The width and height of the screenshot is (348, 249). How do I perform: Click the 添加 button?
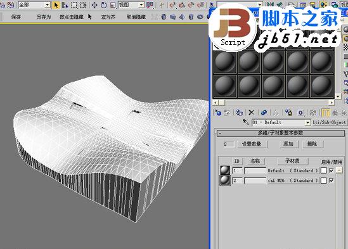(x=288, y=144)
